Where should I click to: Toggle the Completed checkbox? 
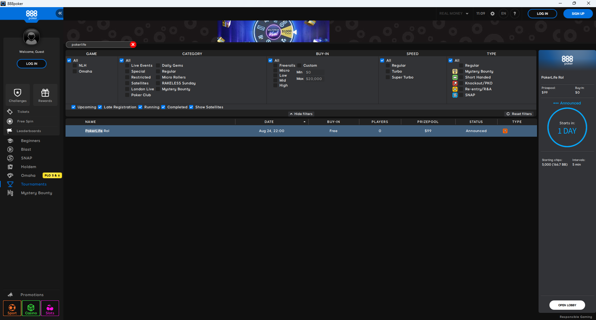(x=163, y=107)
